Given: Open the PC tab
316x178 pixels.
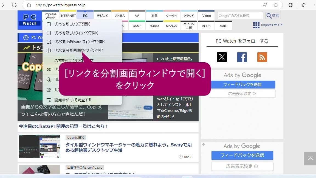Looking at the screenshot, I should click(x=85, y=16).
